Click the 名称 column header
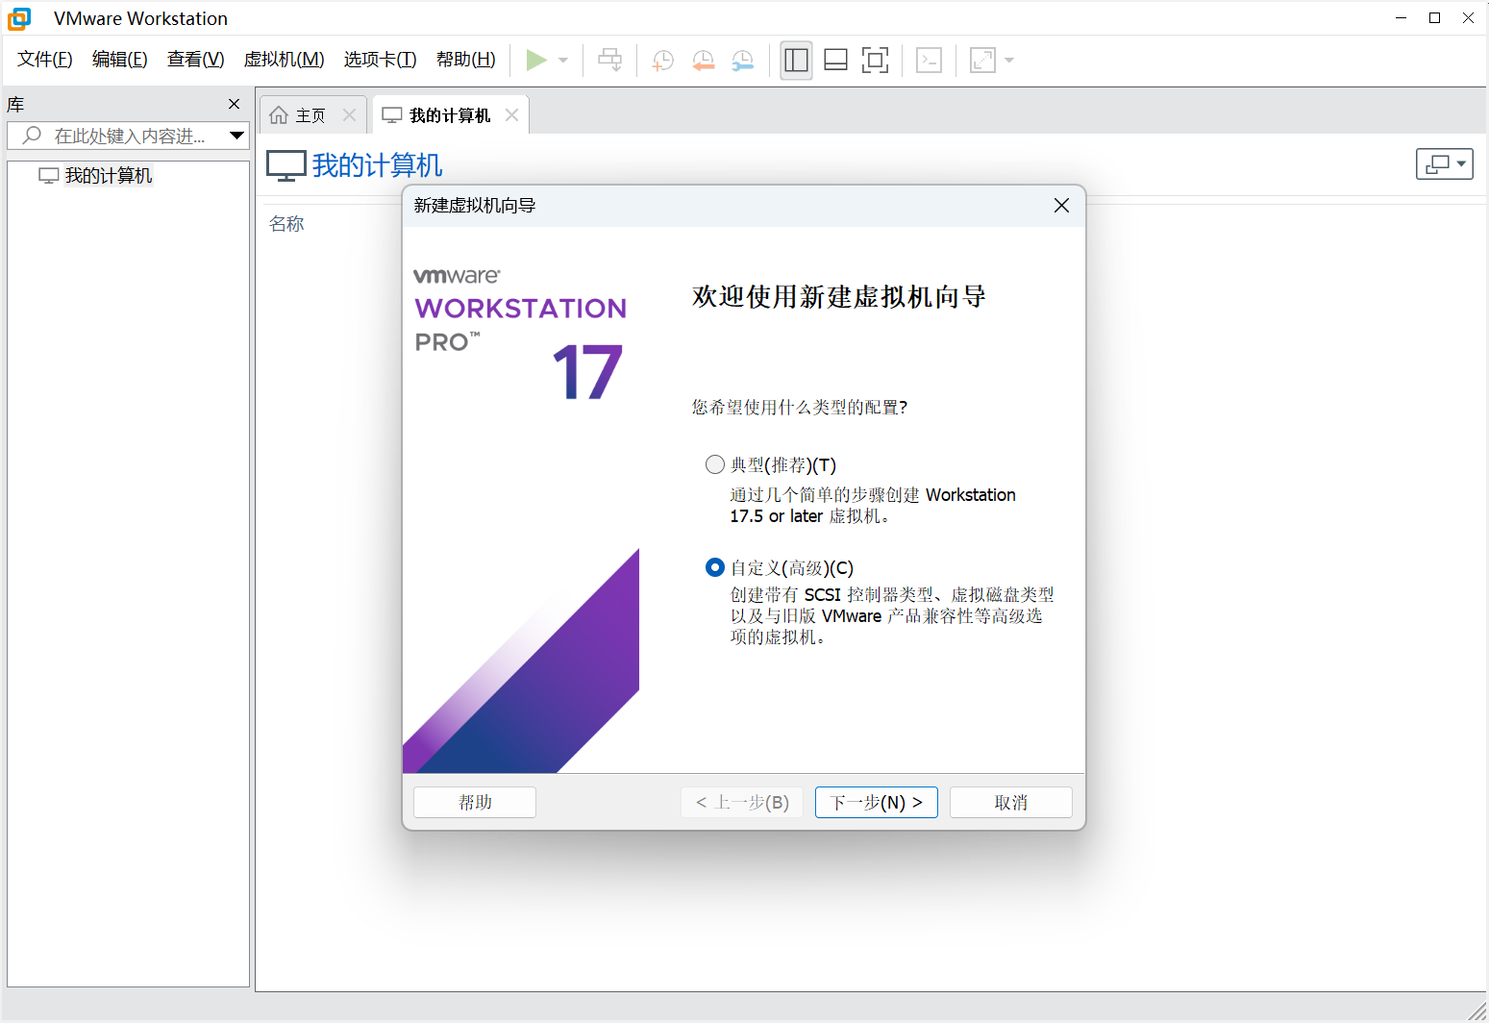This screenshot has height=1023, width=1489. coord(286,224)
